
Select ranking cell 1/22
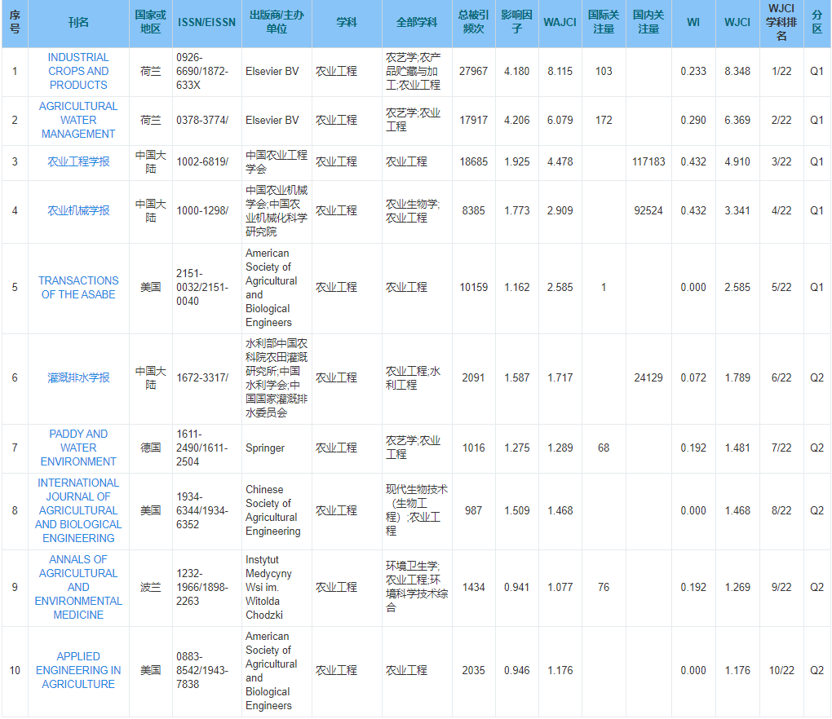(x=781, y=71)
